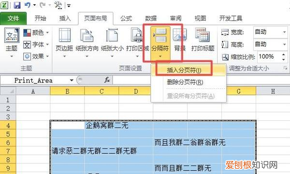
Task: Select column B header
Action: point(67,91)
